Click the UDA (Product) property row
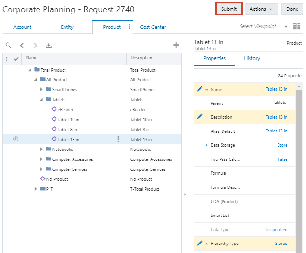Image resolution: width=306 pixels, height=253 pixels. 244,201
